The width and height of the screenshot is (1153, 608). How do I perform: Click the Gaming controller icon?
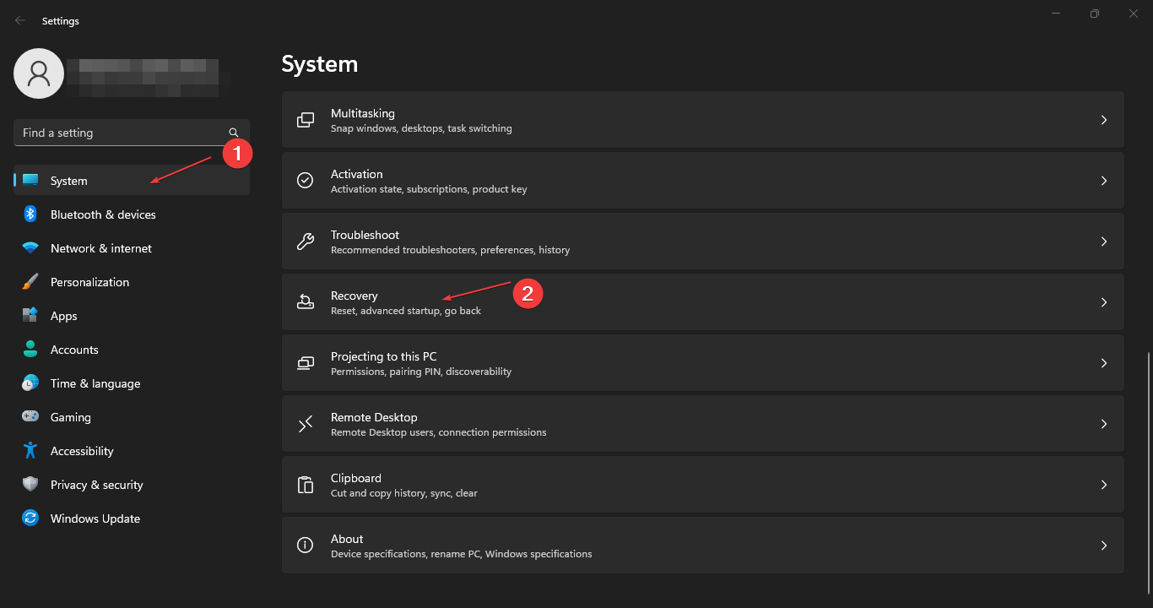(30, 417)
